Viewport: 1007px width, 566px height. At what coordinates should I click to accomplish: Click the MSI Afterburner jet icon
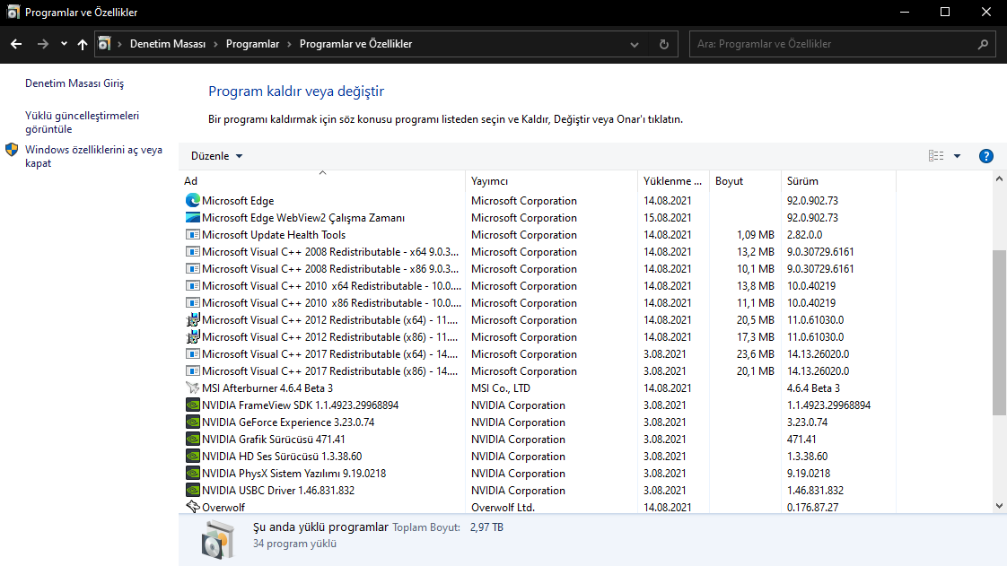(192, 388)
